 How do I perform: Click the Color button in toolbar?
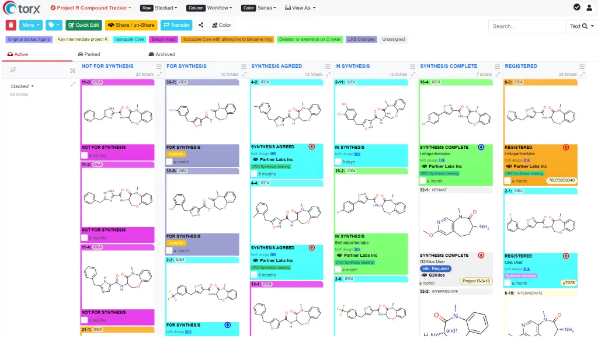point(221,25)
